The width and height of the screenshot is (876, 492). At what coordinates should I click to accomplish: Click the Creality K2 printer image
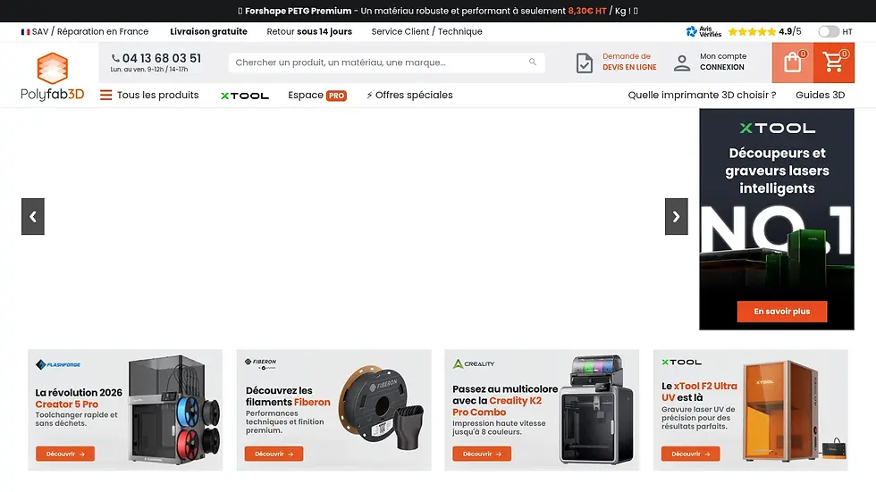[x=597, y=410]
